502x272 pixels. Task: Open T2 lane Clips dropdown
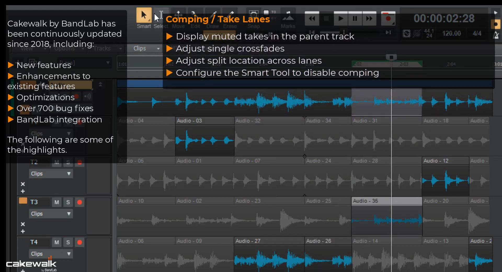pos(51,174)
